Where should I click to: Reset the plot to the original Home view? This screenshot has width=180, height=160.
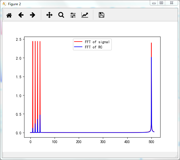tap(9, 15)
